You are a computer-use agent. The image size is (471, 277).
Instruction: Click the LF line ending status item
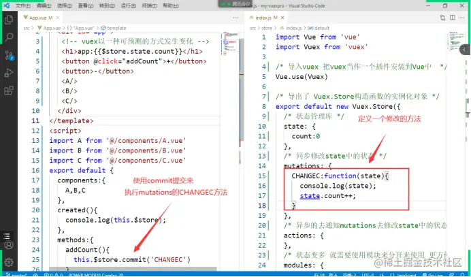tap(381, 275)
